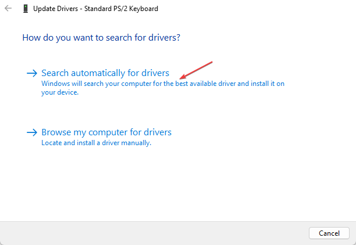The width and height of the screenshot is (356, 245).
Task: Click the red annotation arrow
Action: click(197, 70)
